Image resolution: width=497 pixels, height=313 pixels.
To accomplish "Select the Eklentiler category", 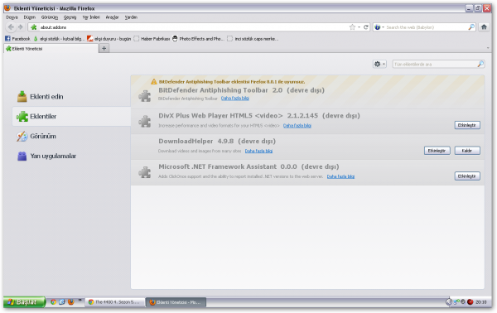I will pos(71,116).
